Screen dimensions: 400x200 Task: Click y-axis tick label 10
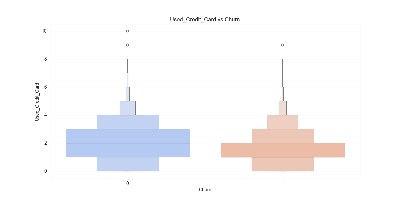coord(44,31)
